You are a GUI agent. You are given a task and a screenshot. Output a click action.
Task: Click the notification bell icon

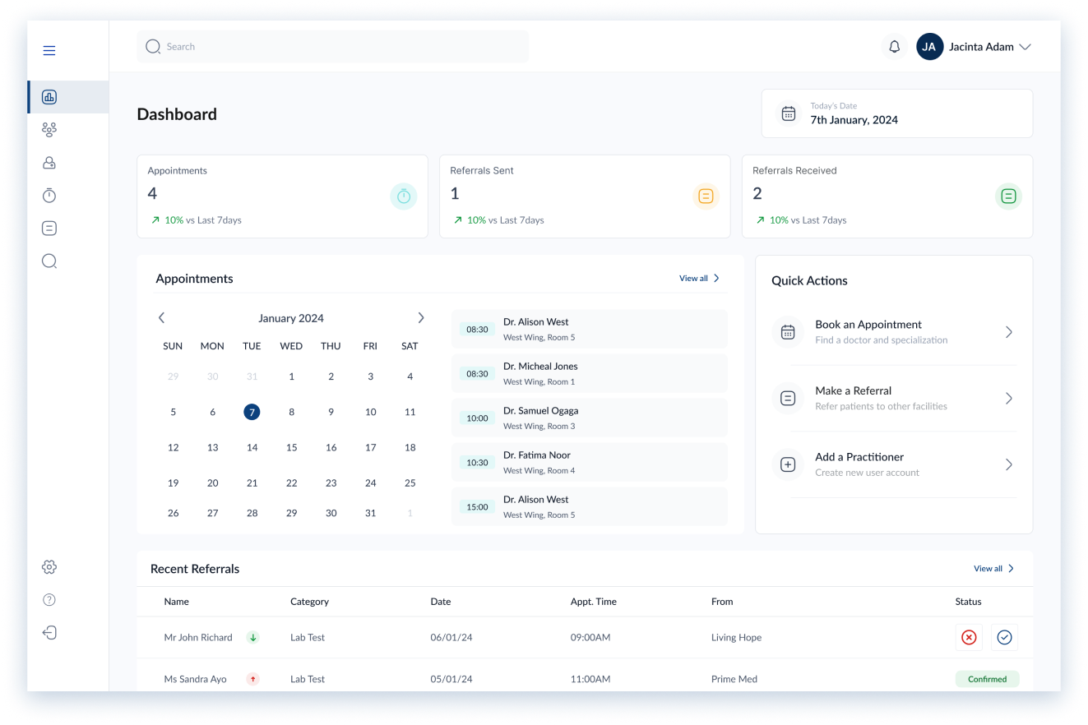pyautogui.click(x=895, y=47)
